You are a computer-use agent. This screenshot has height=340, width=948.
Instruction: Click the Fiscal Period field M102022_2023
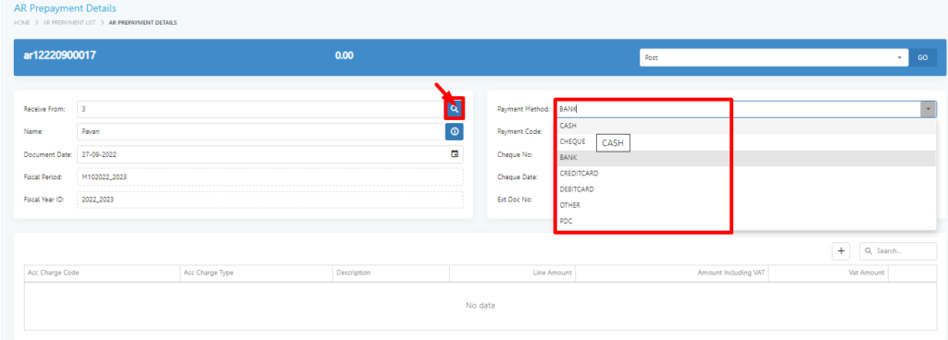coord(269,176)
